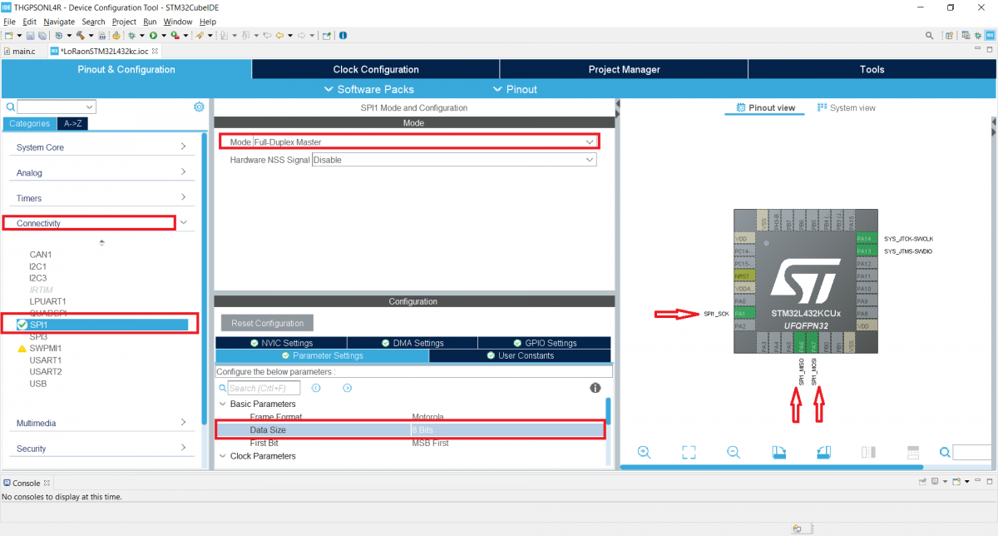Click the fit-to-screen pinout icon
This screenshot has height=536, width=998.
[689, 452]
